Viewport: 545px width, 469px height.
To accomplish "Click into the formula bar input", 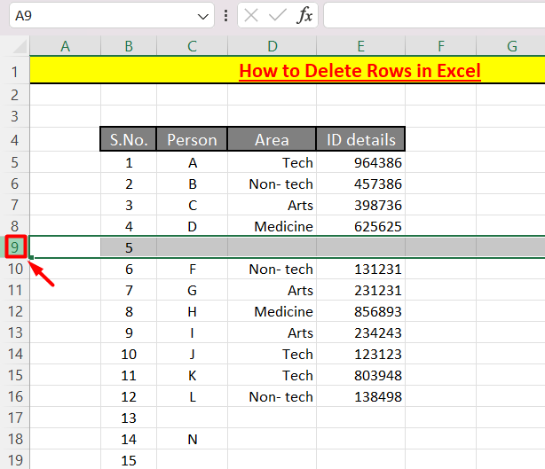I will coord(434,15).
